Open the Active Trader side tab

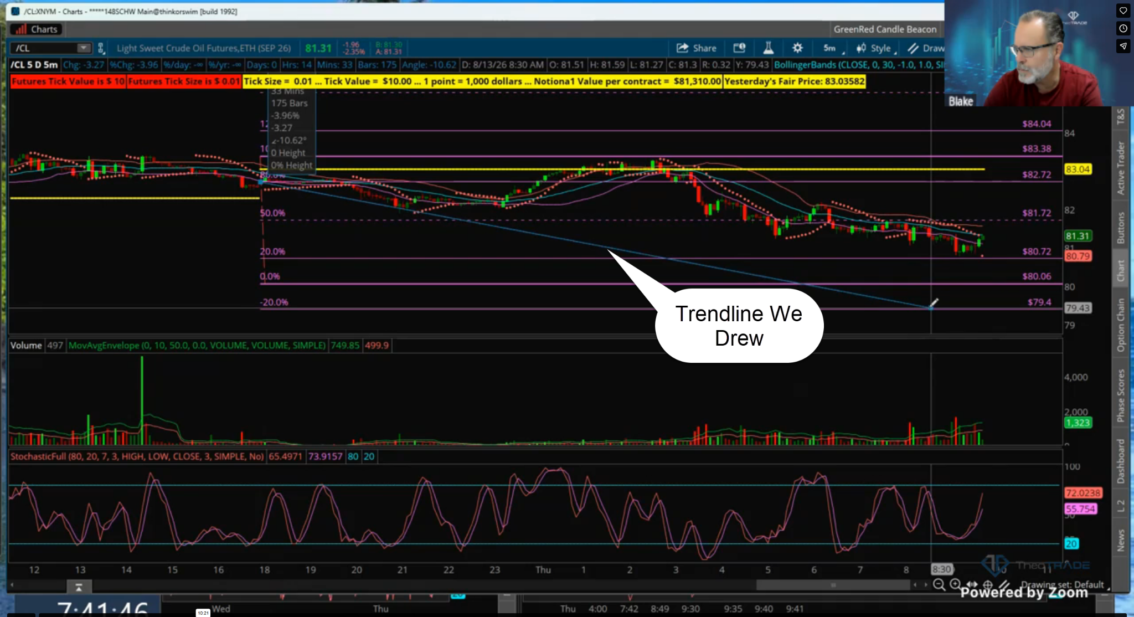(1121, 168)
